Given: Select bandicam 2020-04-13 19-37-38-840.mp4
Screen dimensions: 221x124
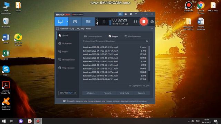Looking at the screenshot, I should coord(115,61).
